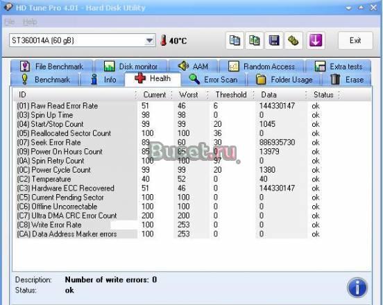Image resolution: width=383 pixels, height=305 pixels.
Task: Click the Current column header
Action: click(x=154, y=95)
